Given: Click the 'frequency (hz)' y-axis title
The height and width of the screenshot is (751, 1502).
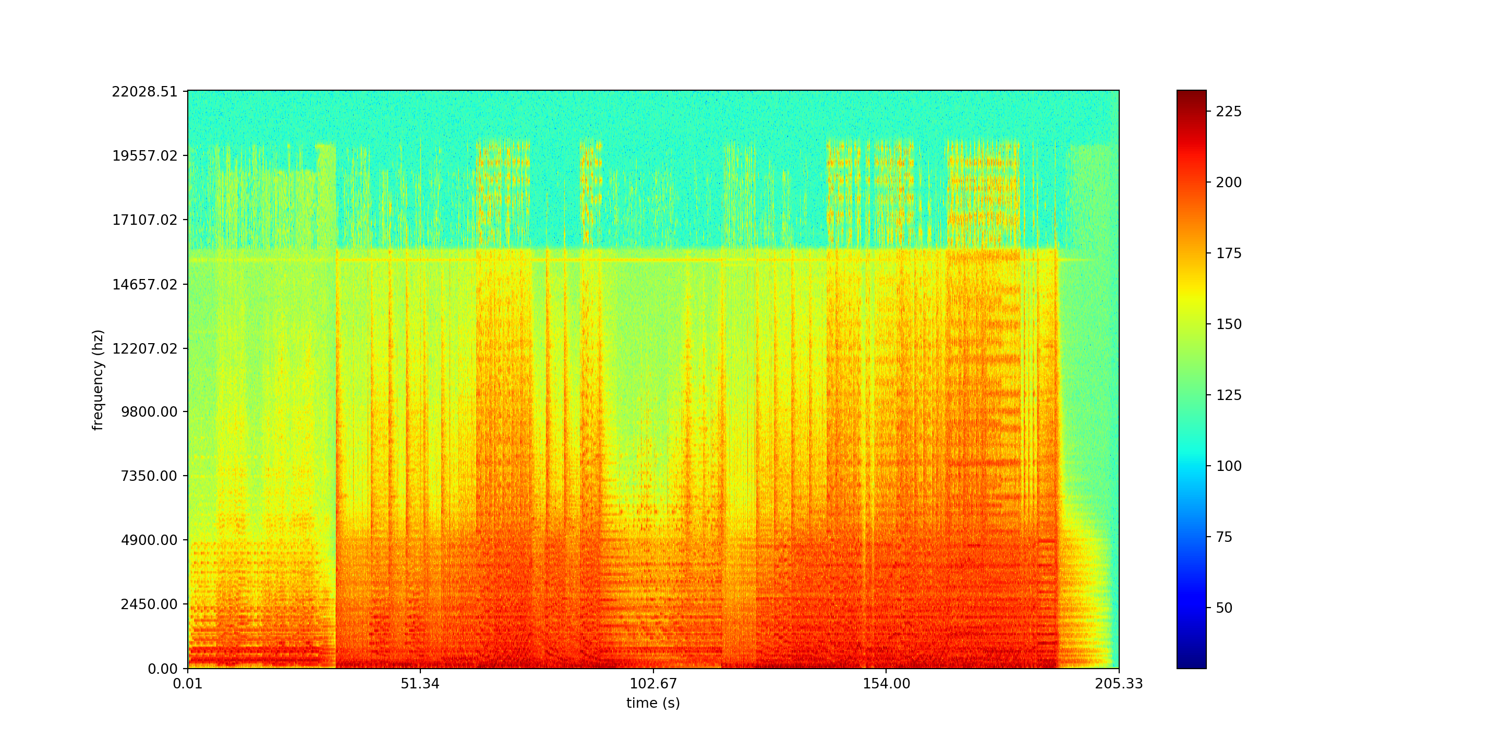Looking at the screenshot, I should [x=98, y=380].
